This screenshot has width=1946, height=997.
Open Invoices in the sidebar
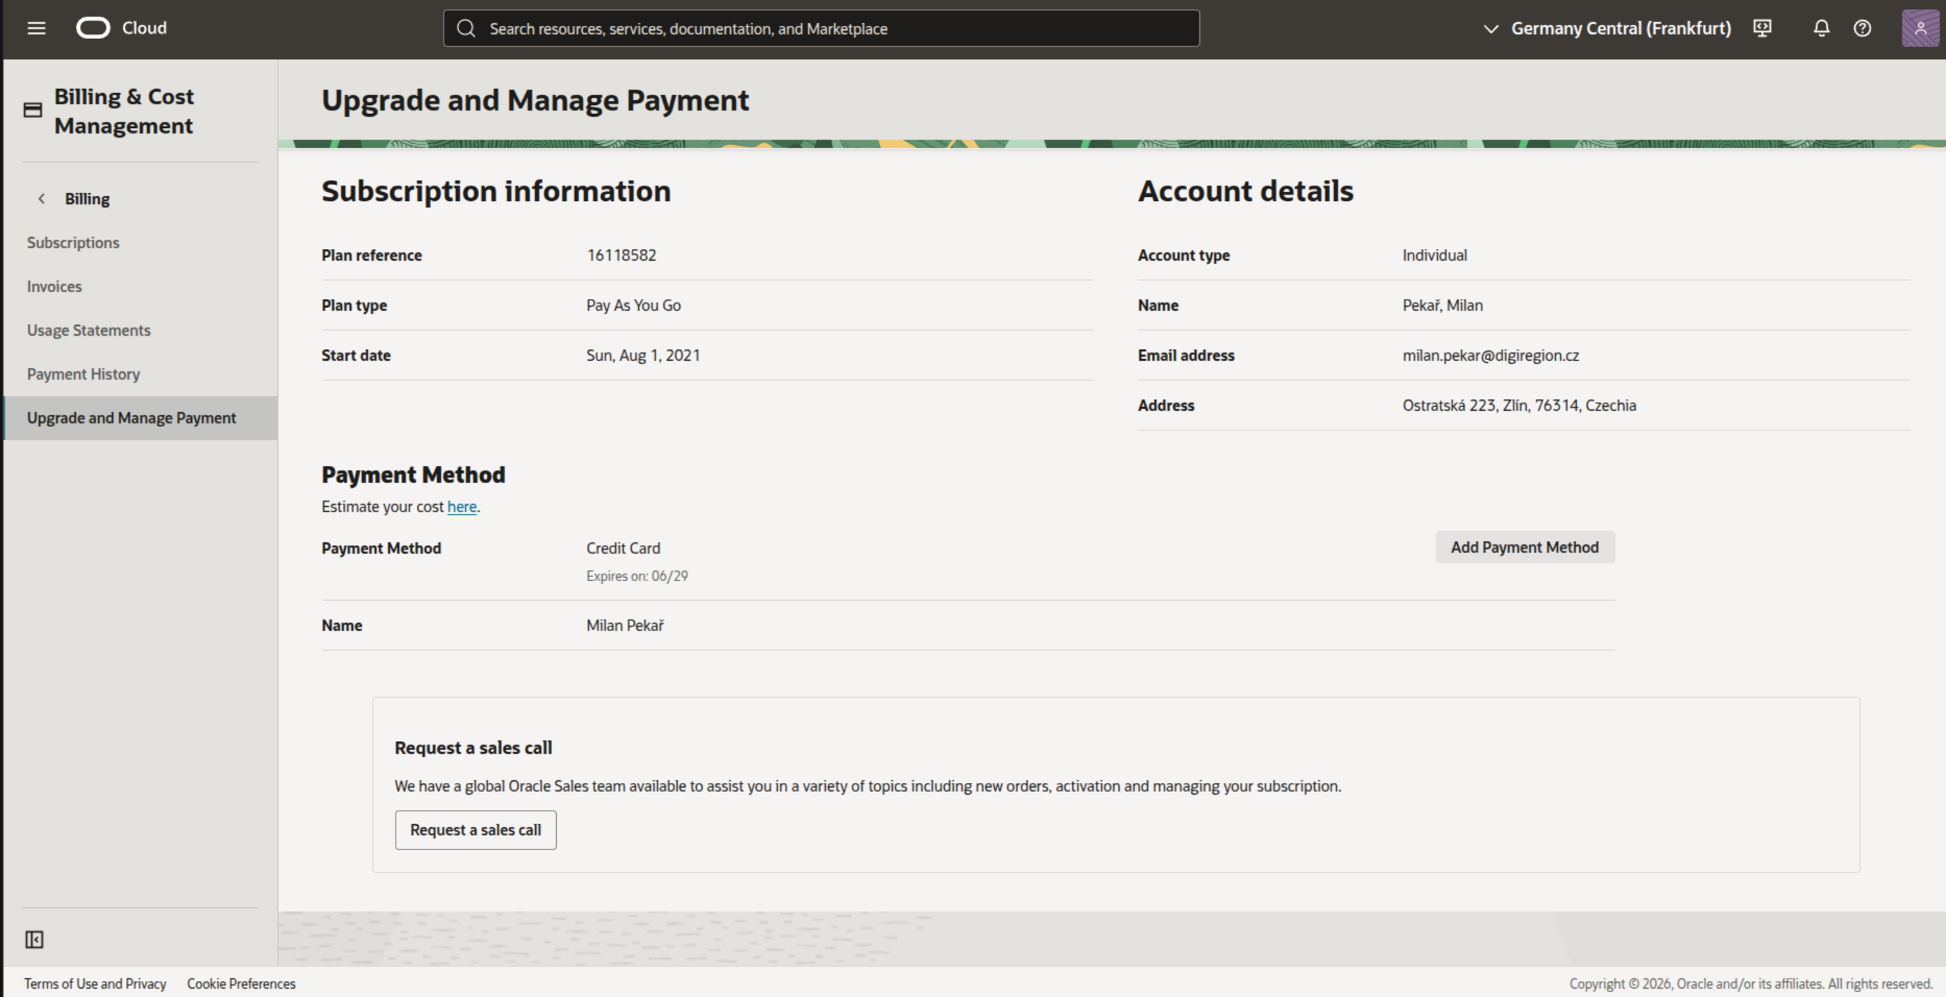(54, 286)
